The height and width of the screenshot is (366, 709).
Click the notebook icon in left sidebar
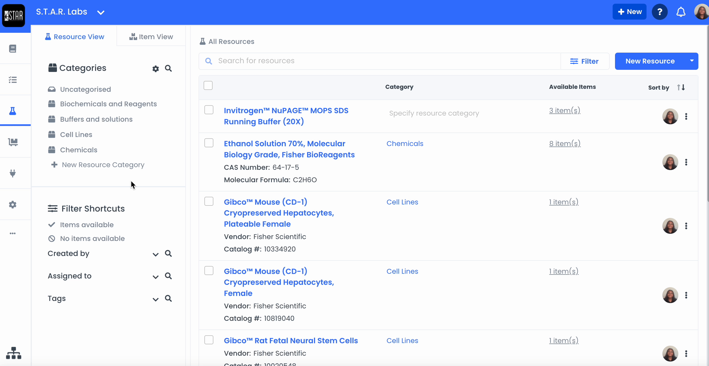[x=13, y=49]
